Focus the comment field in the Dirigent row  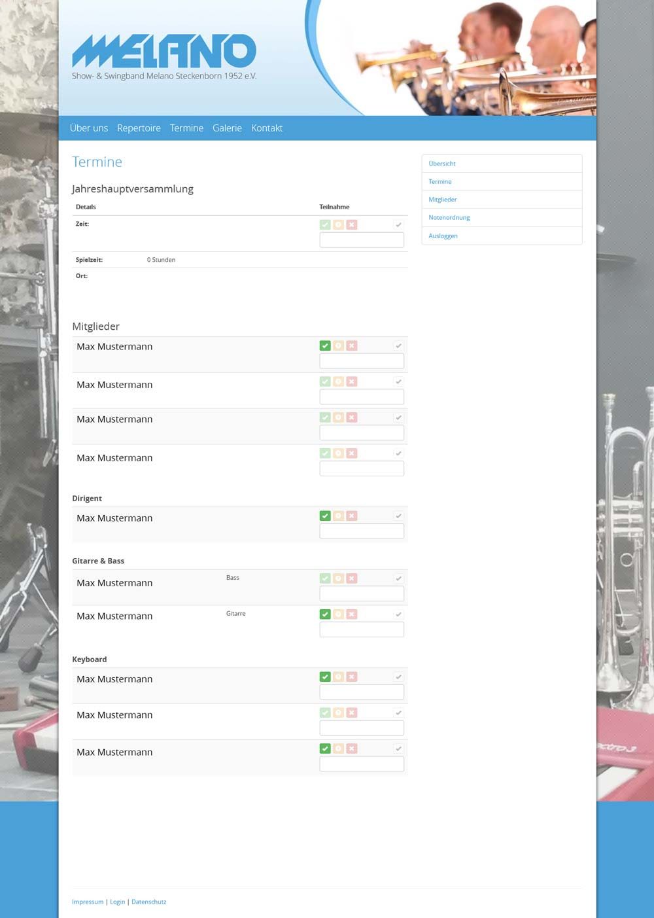(362, 531)
